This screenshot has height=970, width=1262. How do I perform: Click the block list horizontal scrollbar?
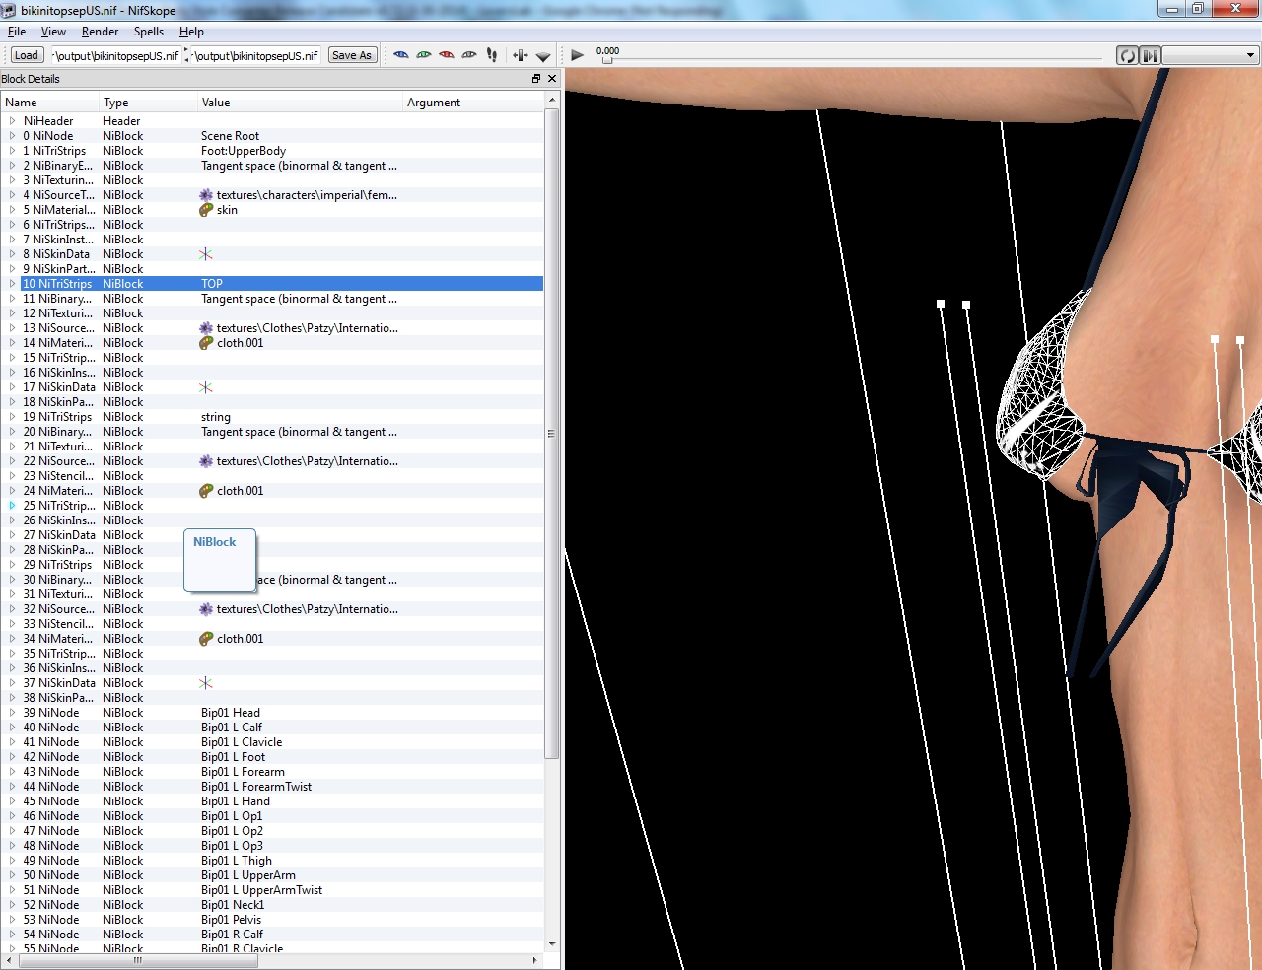tap(138, 960)
